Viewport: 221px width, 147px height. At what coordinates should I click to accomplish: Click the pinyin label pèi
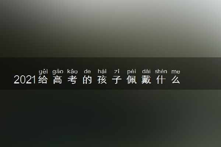tap(131, 72)
